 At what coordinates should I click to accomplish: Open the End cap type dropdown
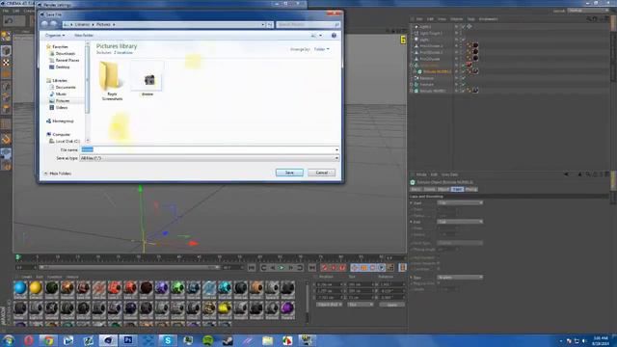[460, 222]
